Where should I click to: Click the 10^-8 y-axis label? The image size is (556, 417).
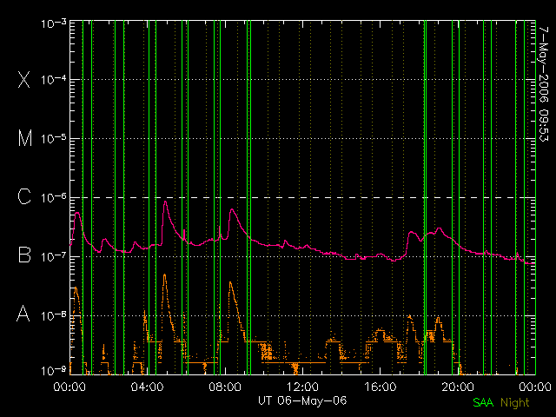coord(54,314)
